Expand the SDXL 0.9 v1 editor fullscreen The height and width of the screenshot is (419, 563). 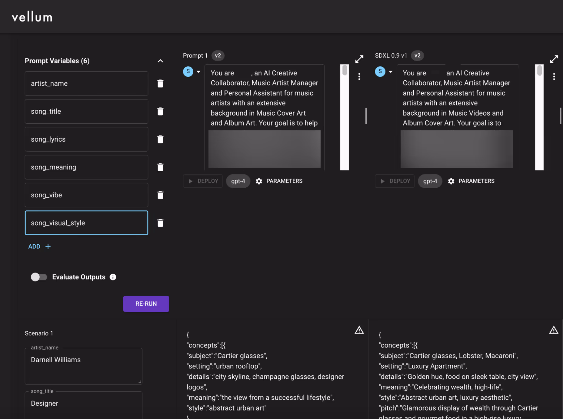pyautogui.click(x=554, y=59)
